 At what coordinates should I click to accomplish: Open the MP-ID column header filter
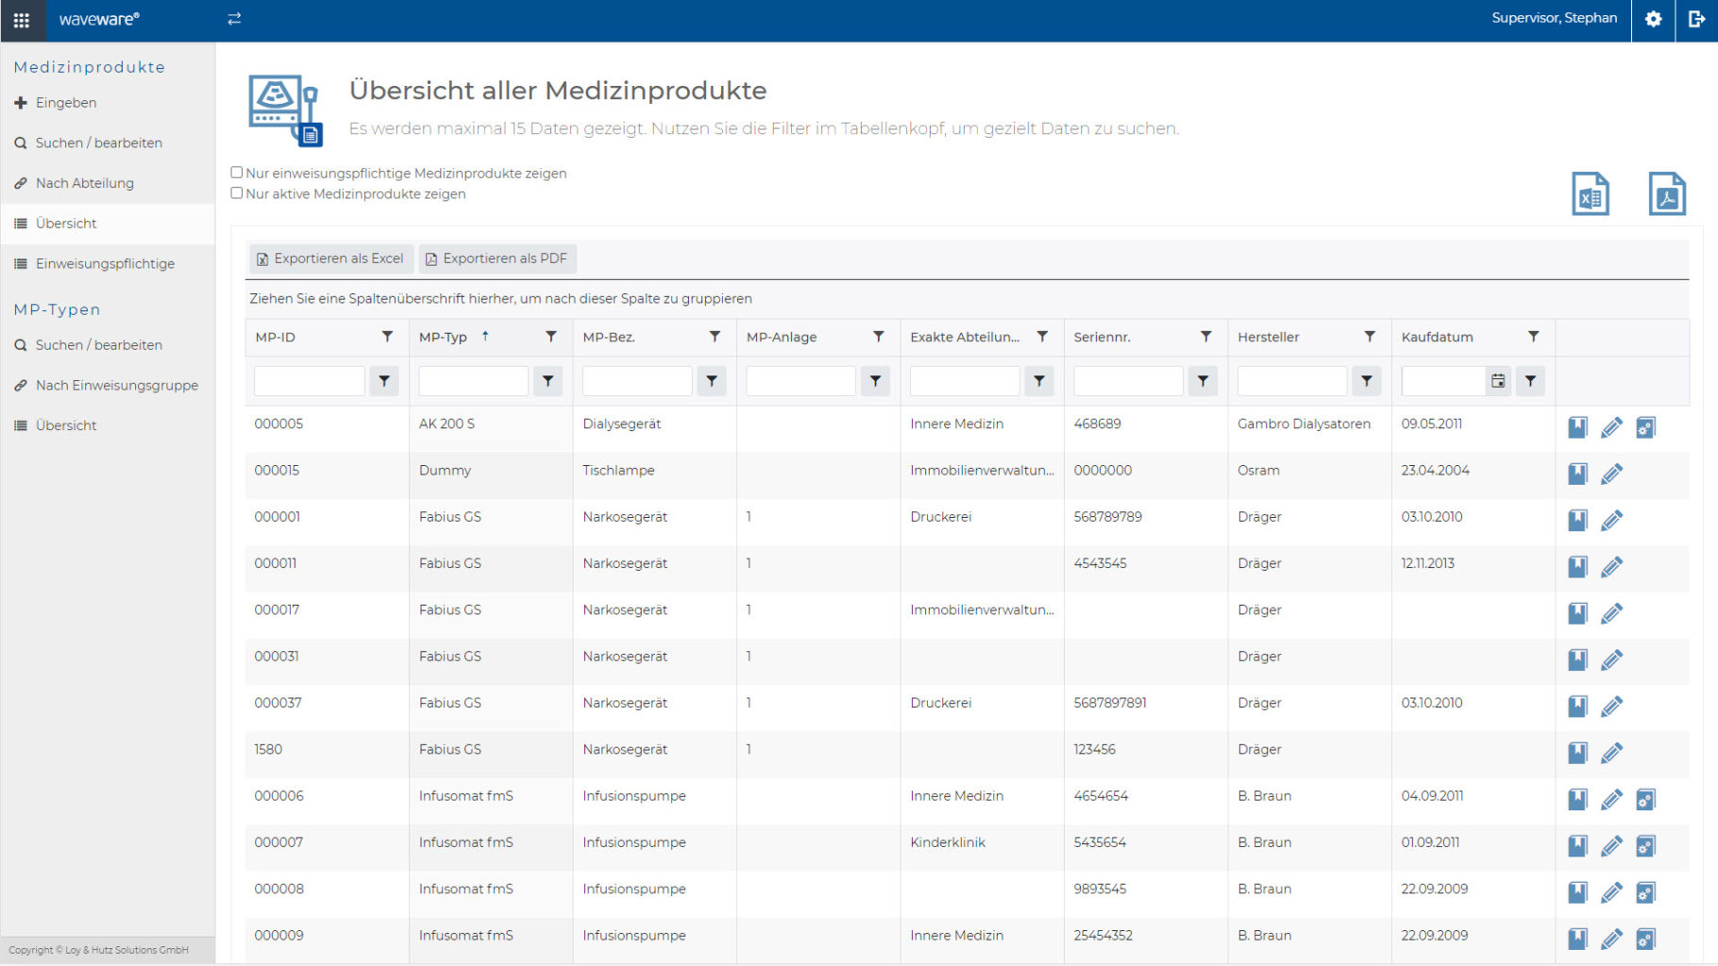point(387,337)
